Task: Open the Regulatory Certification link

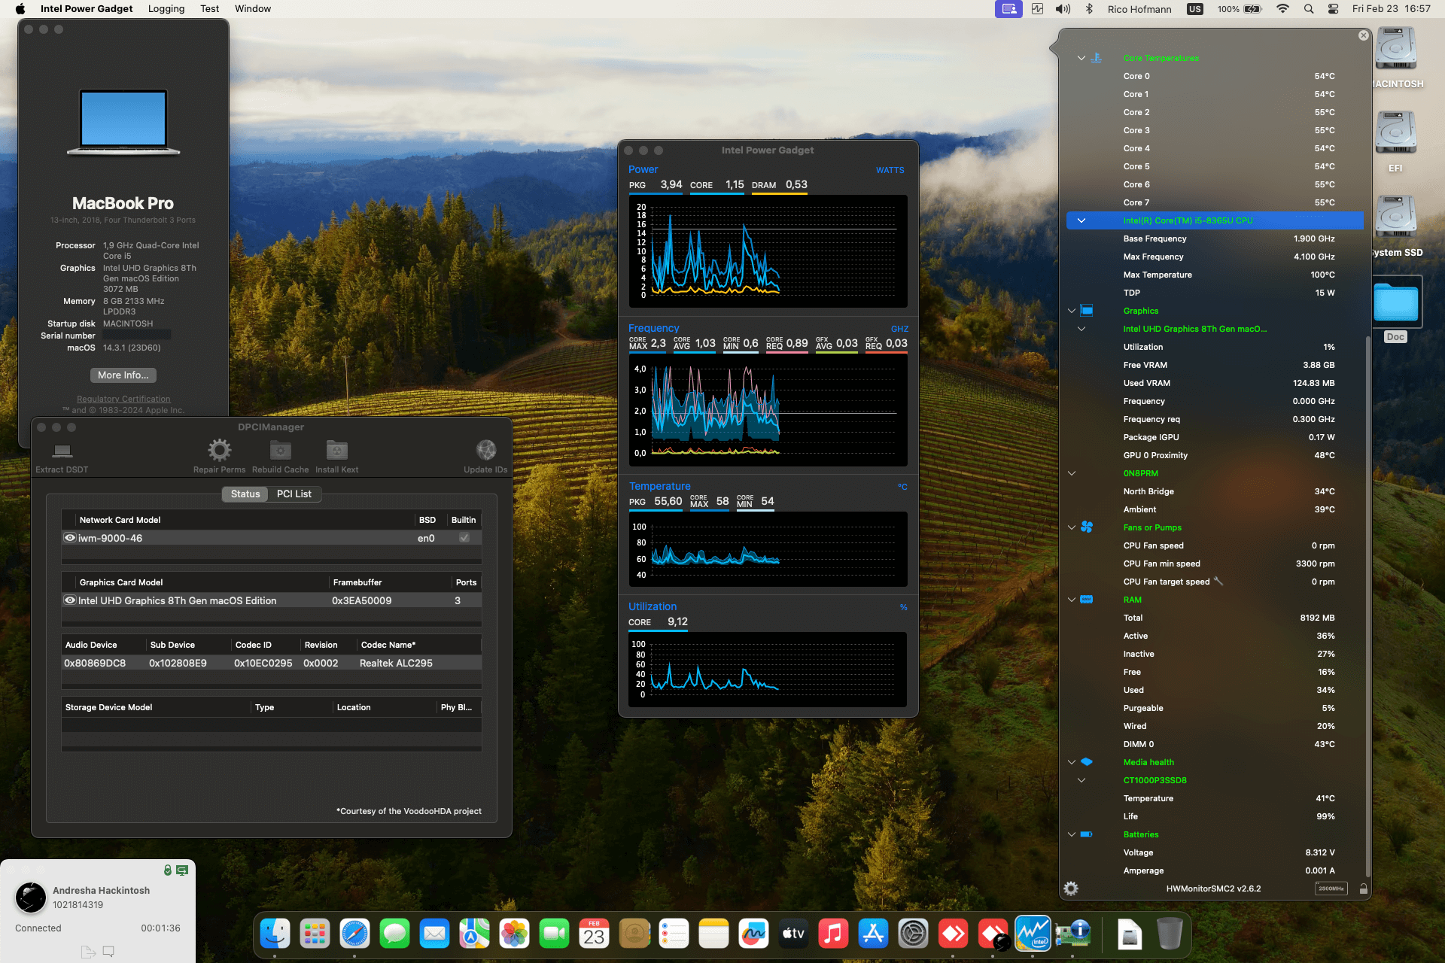Action: (x=123, y=399)
